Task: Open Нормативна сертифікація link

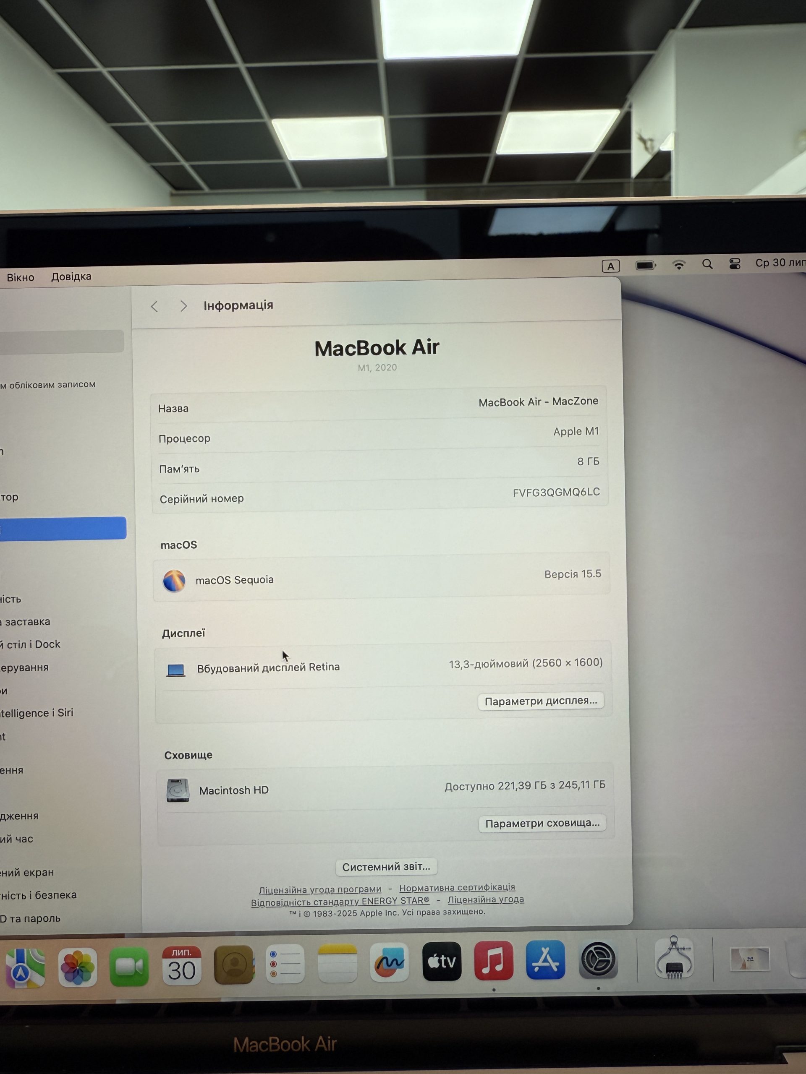Action: coord(457,887)
